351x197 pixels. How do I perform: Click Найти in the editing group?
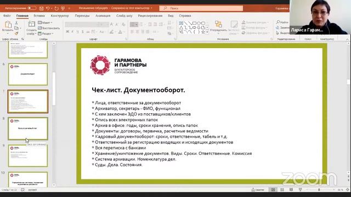(x=282, y=22)
